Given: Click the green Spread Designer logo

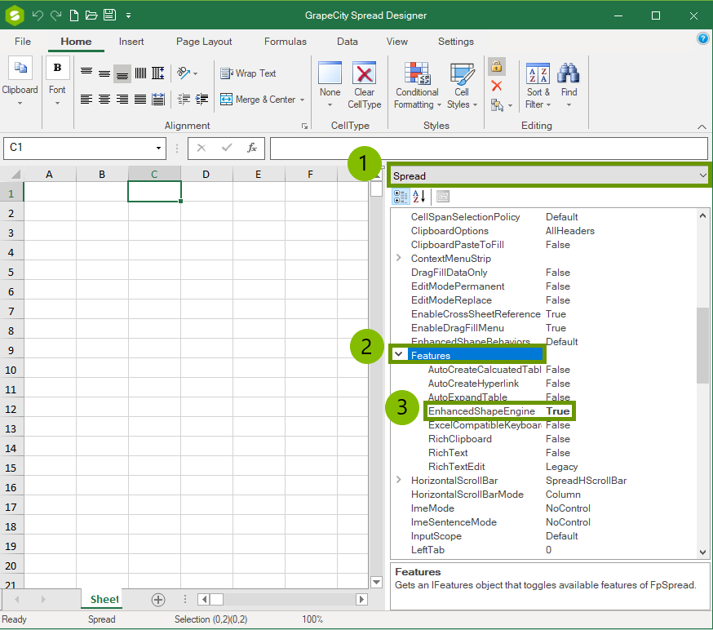Looking at the screenshot, I should click(15, 15).
